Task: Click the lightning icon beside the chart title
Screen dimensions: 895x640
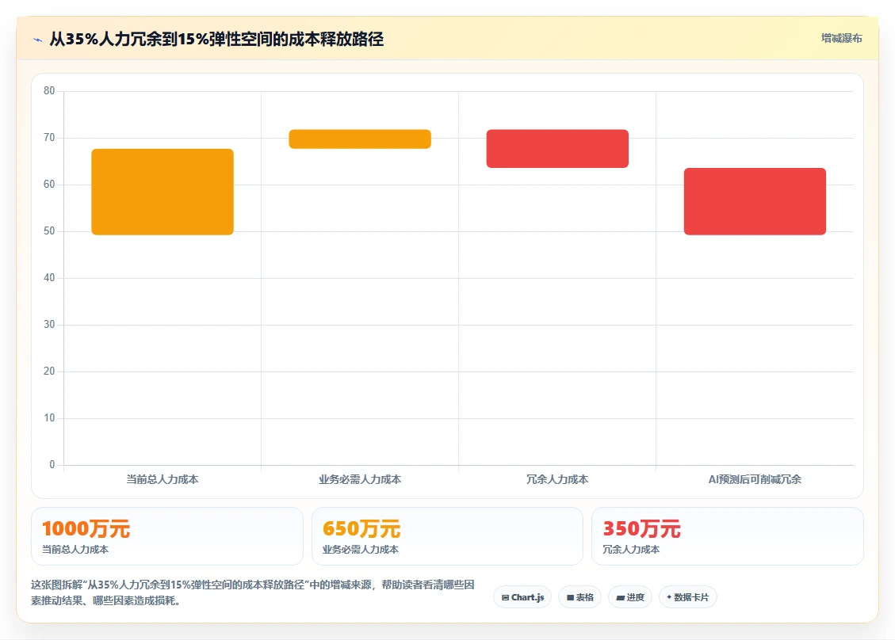Action: (x=38, y=40)
